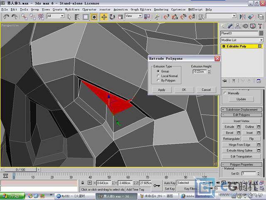Click Extrusion Height value field
Image resolution: width=266 pixels, height=200 pixels.
point(199,72)
